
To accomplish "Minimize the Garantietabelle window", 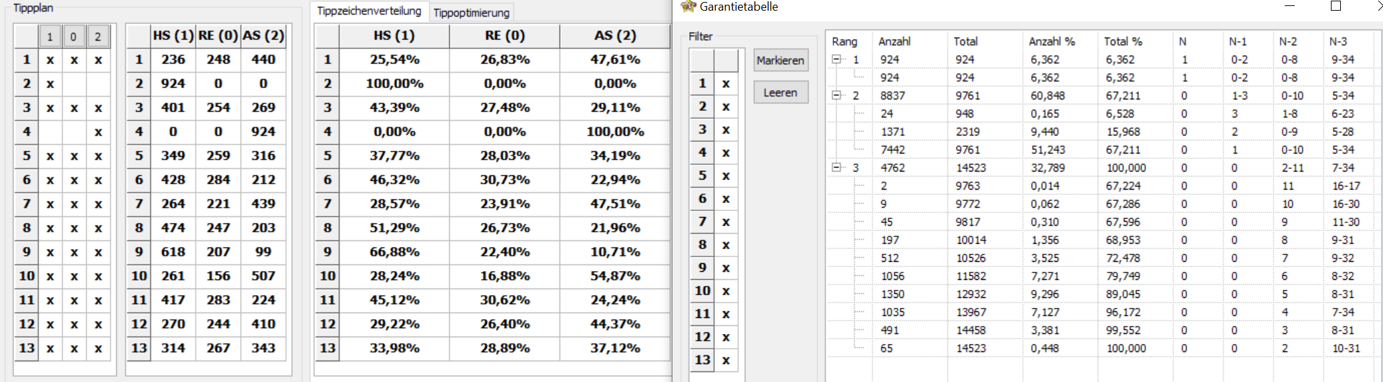I will 1290,6.
